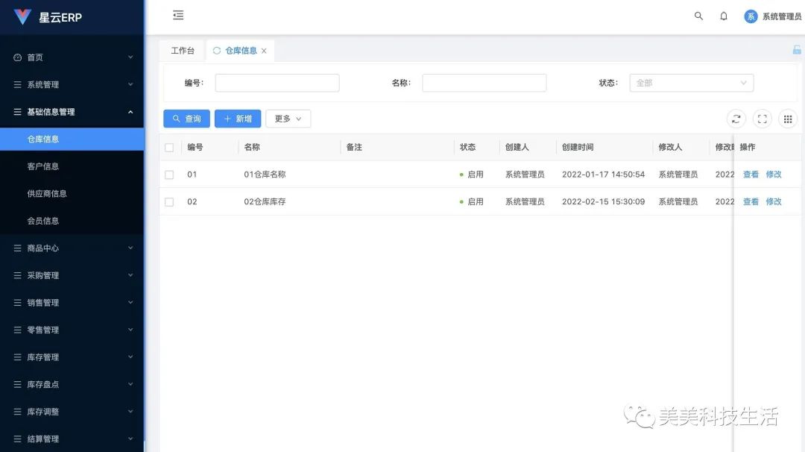Image resolution: width=805 pixels, height=452 pixels.
Task: Select the checkbox for warehouse row 01
Action: [x=168, y=174]
